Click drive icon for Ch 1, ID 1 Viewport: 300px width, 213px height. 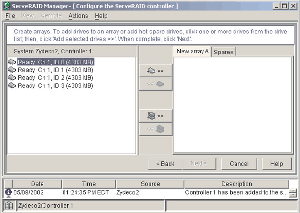(12, 70)
